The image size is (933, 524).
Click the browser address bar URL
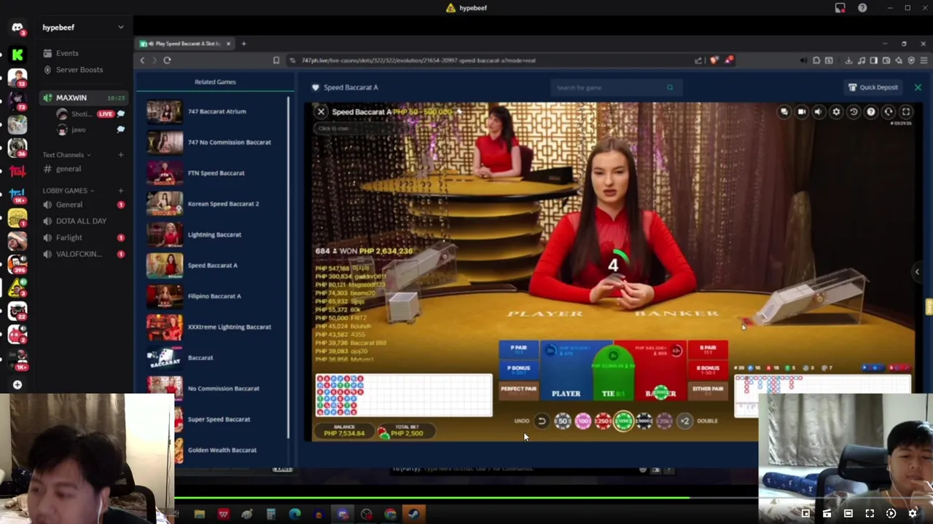tap(418, 60)
